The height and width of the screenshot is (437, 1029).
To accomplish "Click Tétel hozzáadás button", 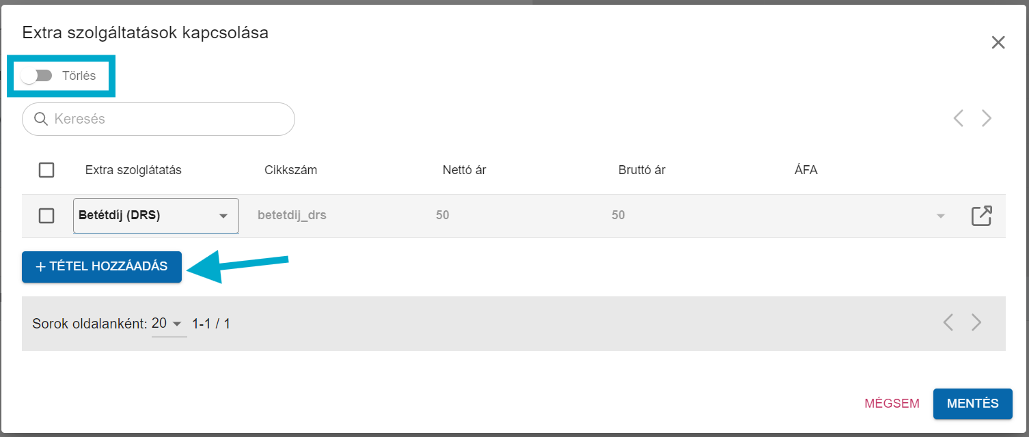I will (x=102, y=267).
